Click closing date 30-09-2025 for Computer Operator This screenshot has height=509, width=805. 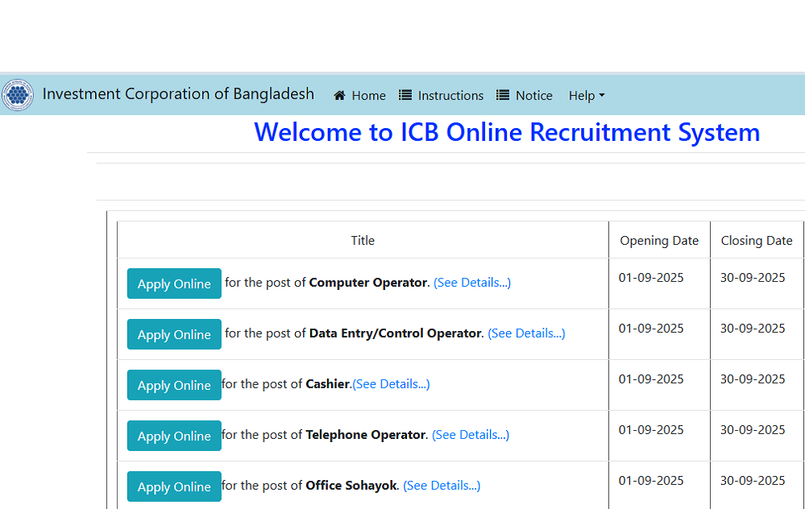point(753,278)
